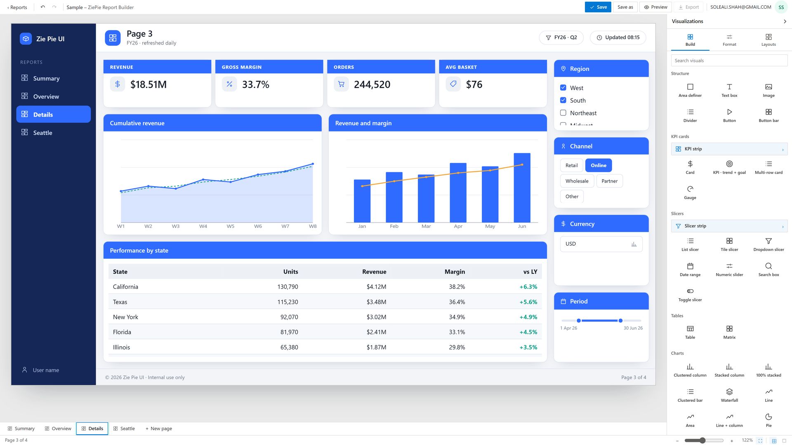This screenshot has width=792, height=445.
Task: Open the SS account avatar menu
Action: [781, 7]
